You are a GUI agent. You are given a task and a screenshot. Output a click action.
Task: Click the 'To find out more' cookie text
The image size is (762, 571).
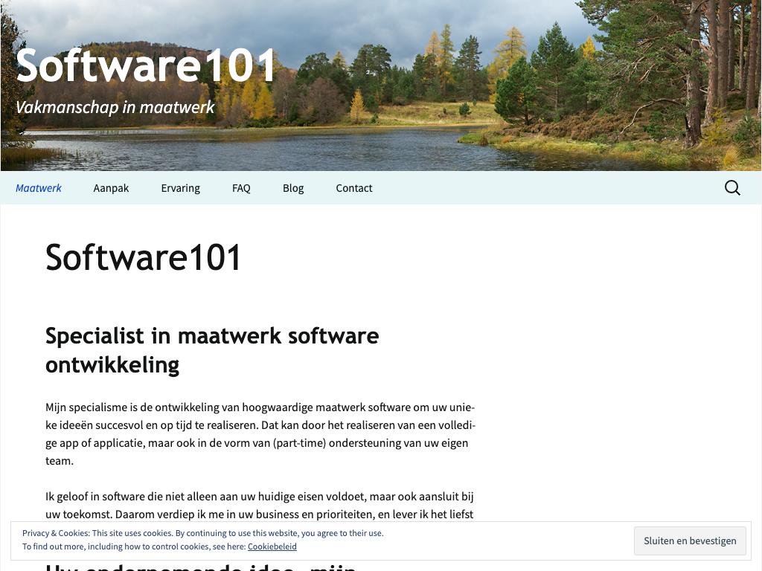134,546
